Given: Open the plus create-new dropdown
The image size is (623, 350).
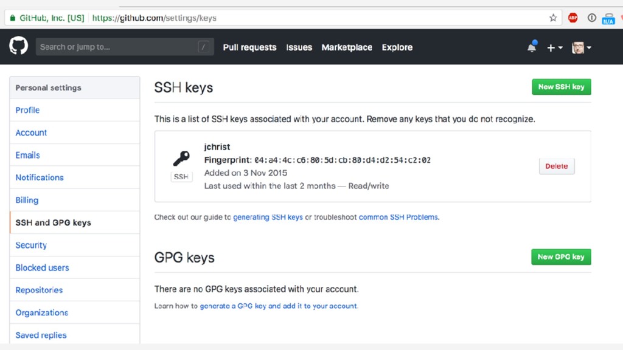Looking at the screenshot, I should coord(554,47).
